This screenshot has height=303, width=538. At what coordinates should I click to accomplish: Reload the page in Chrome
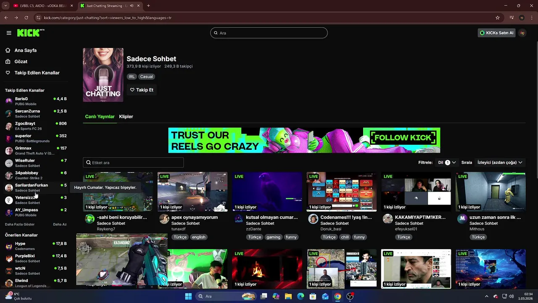point(26,18)
